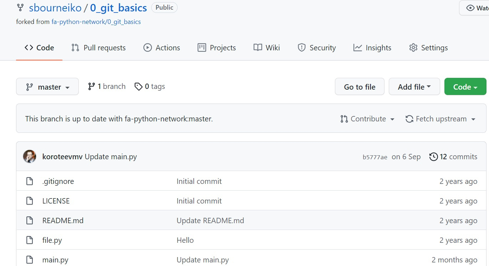Click the tag icon next to 0 tags

(138, 86)
